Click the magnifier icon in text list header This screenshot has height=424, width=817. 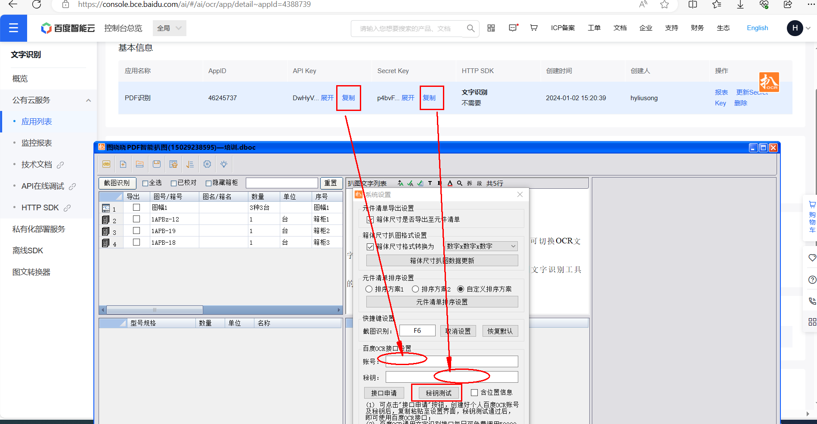pyautogui.click(x=460, y=183)
